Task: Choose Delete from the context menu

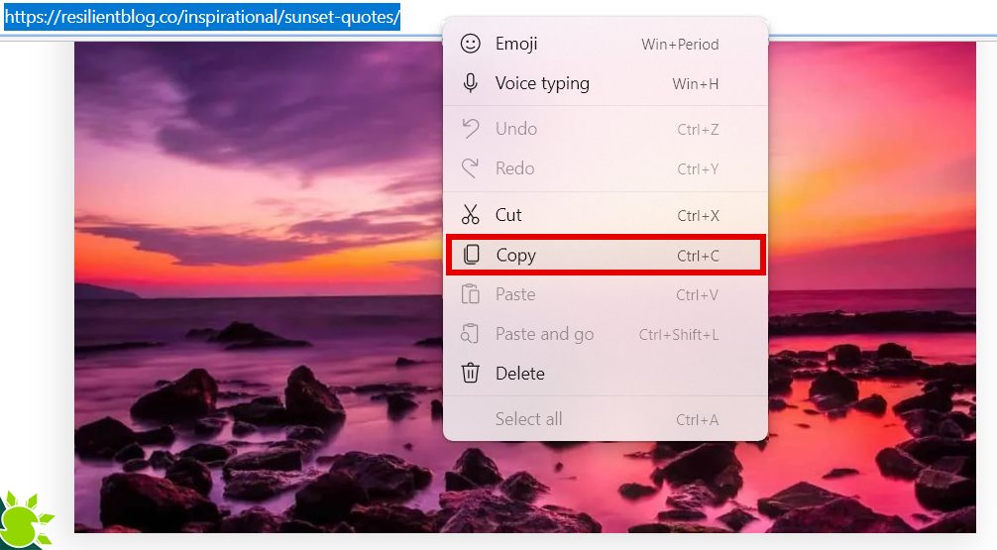Action: coord(606,374)
